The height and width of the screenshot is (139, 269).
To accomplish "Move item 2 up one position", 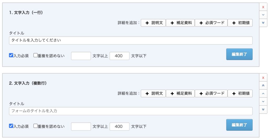I will pos(263,93).
